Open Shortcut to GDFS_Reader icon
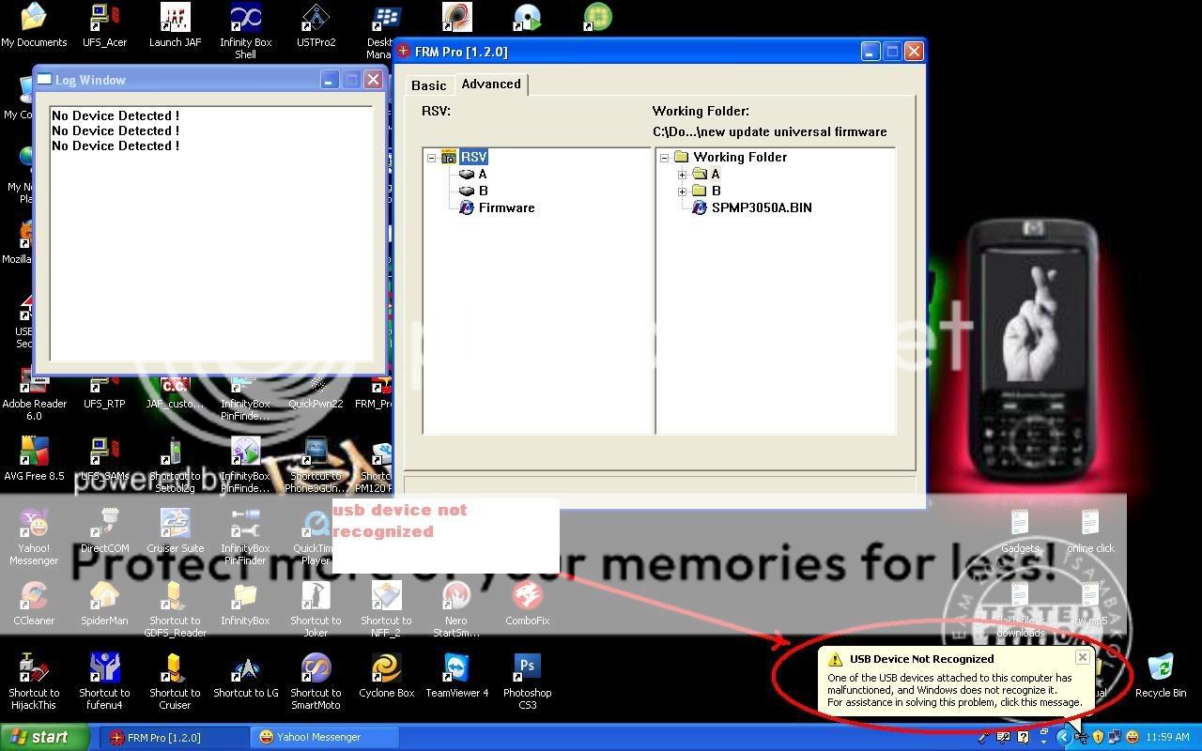 175,610
